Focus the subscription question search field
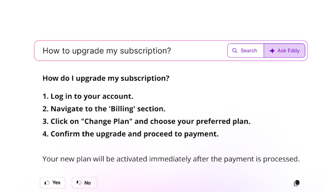Screen dimensions: 326x192 pos(130,51)
